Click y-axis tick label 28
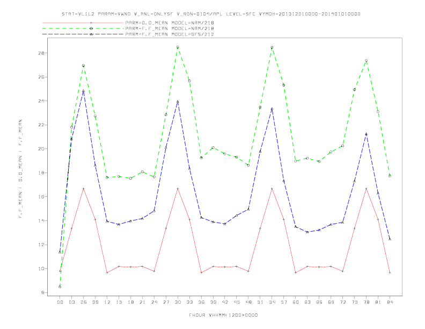The width and height of the screenshot is (425, 329). (41, 53)
